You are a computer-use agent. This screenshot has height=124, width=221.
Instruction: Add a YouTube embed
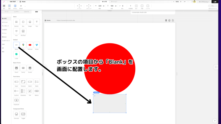click(x=30, y=45)
